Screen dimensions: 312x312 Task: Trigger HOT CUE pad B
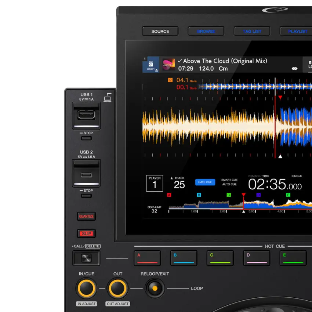pos(184,258)
